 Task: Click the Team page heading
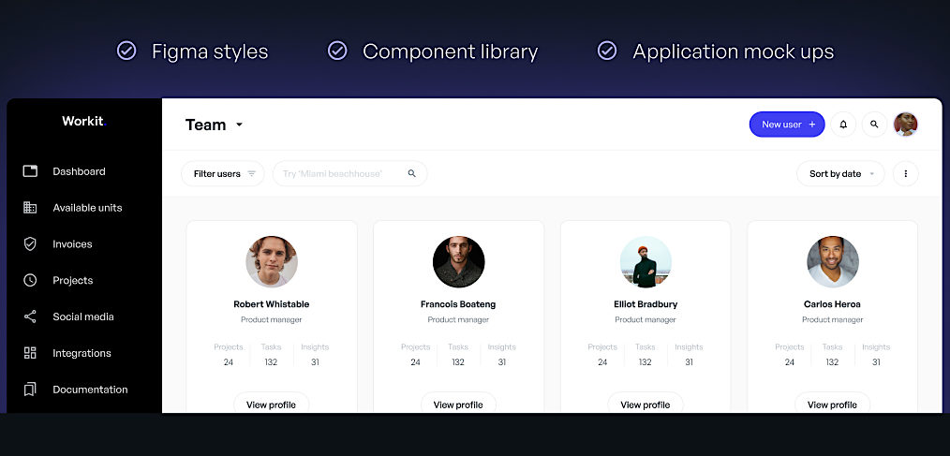click(x=206, y=125)
